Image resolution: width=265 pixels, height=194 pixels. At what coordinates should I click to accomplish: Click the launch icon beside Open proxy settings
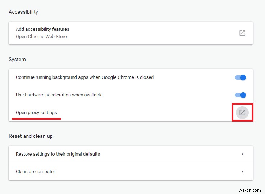(242, 113)
